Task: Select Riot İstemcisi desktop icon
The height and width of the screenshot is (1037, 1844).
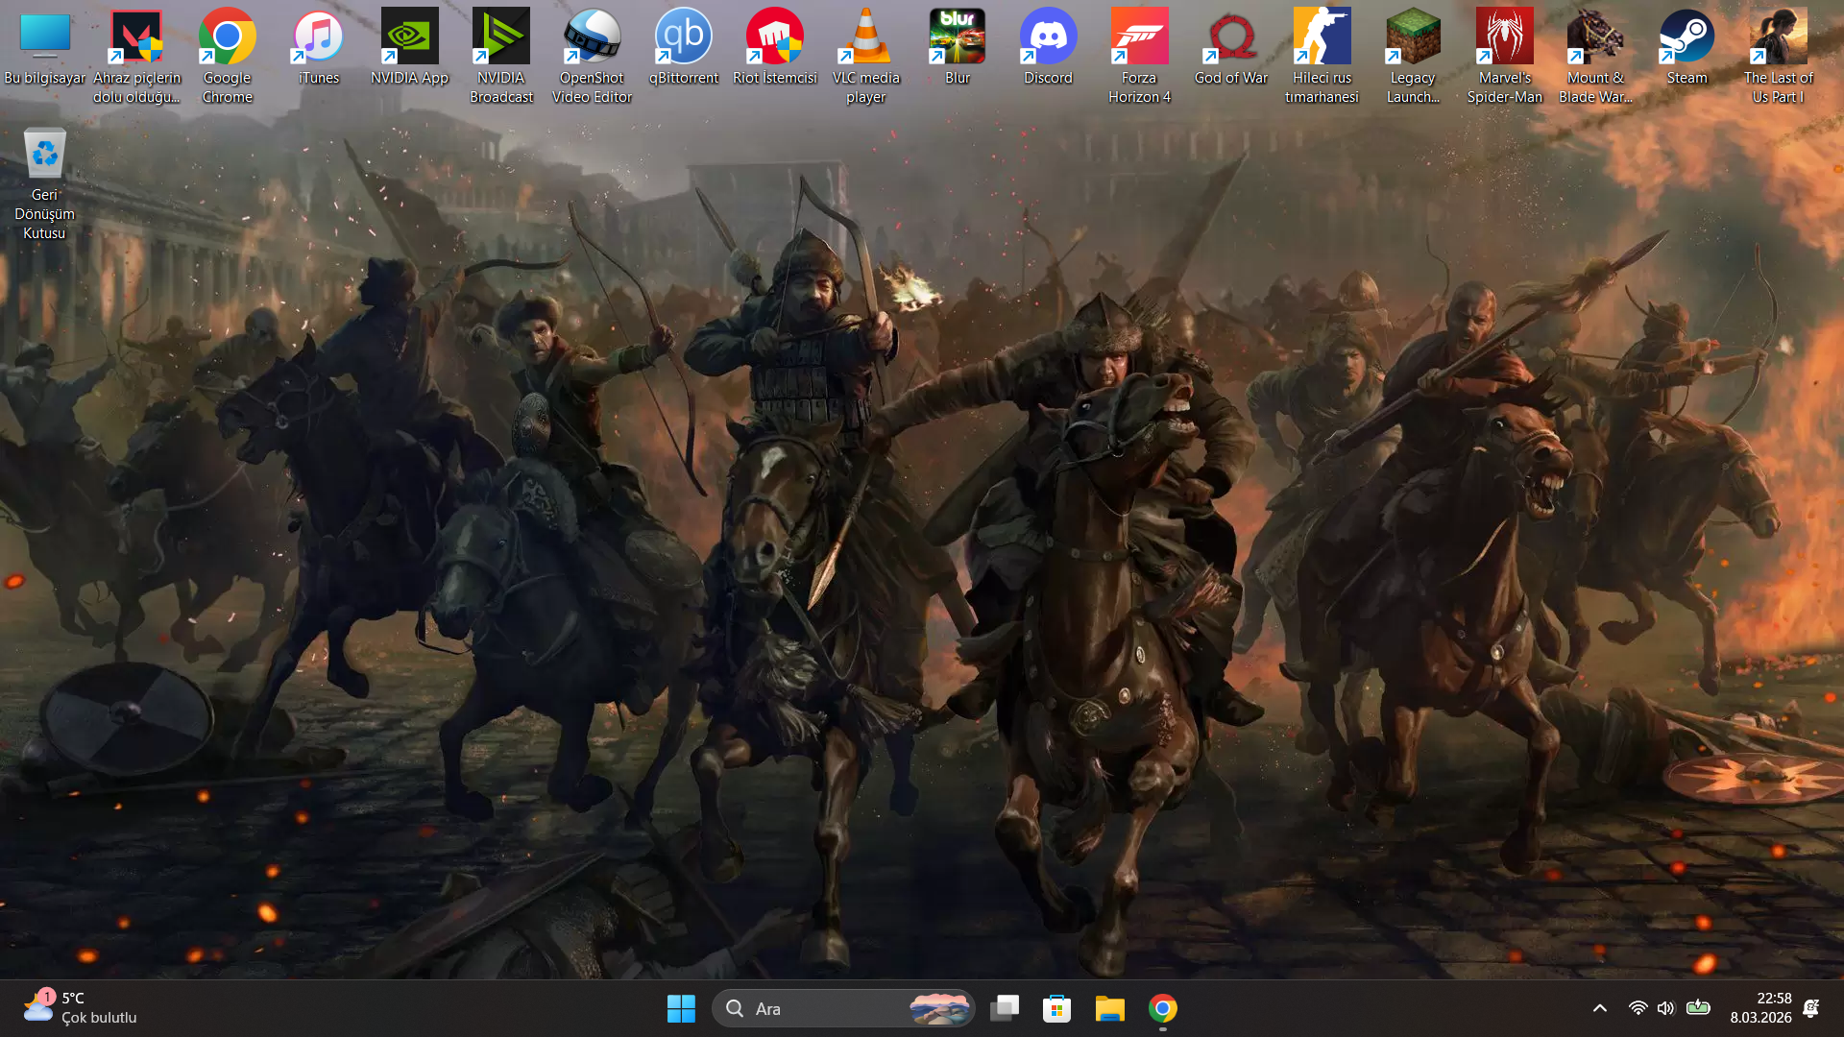Action: (775, 48)
